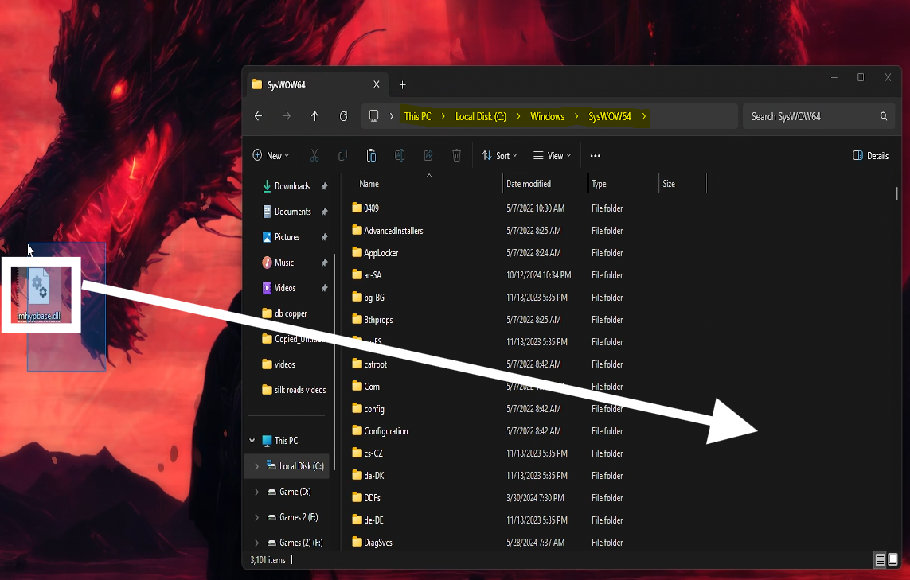Switch to large icons view
This screenshot has height=580, width=910.
pos(892,560)
